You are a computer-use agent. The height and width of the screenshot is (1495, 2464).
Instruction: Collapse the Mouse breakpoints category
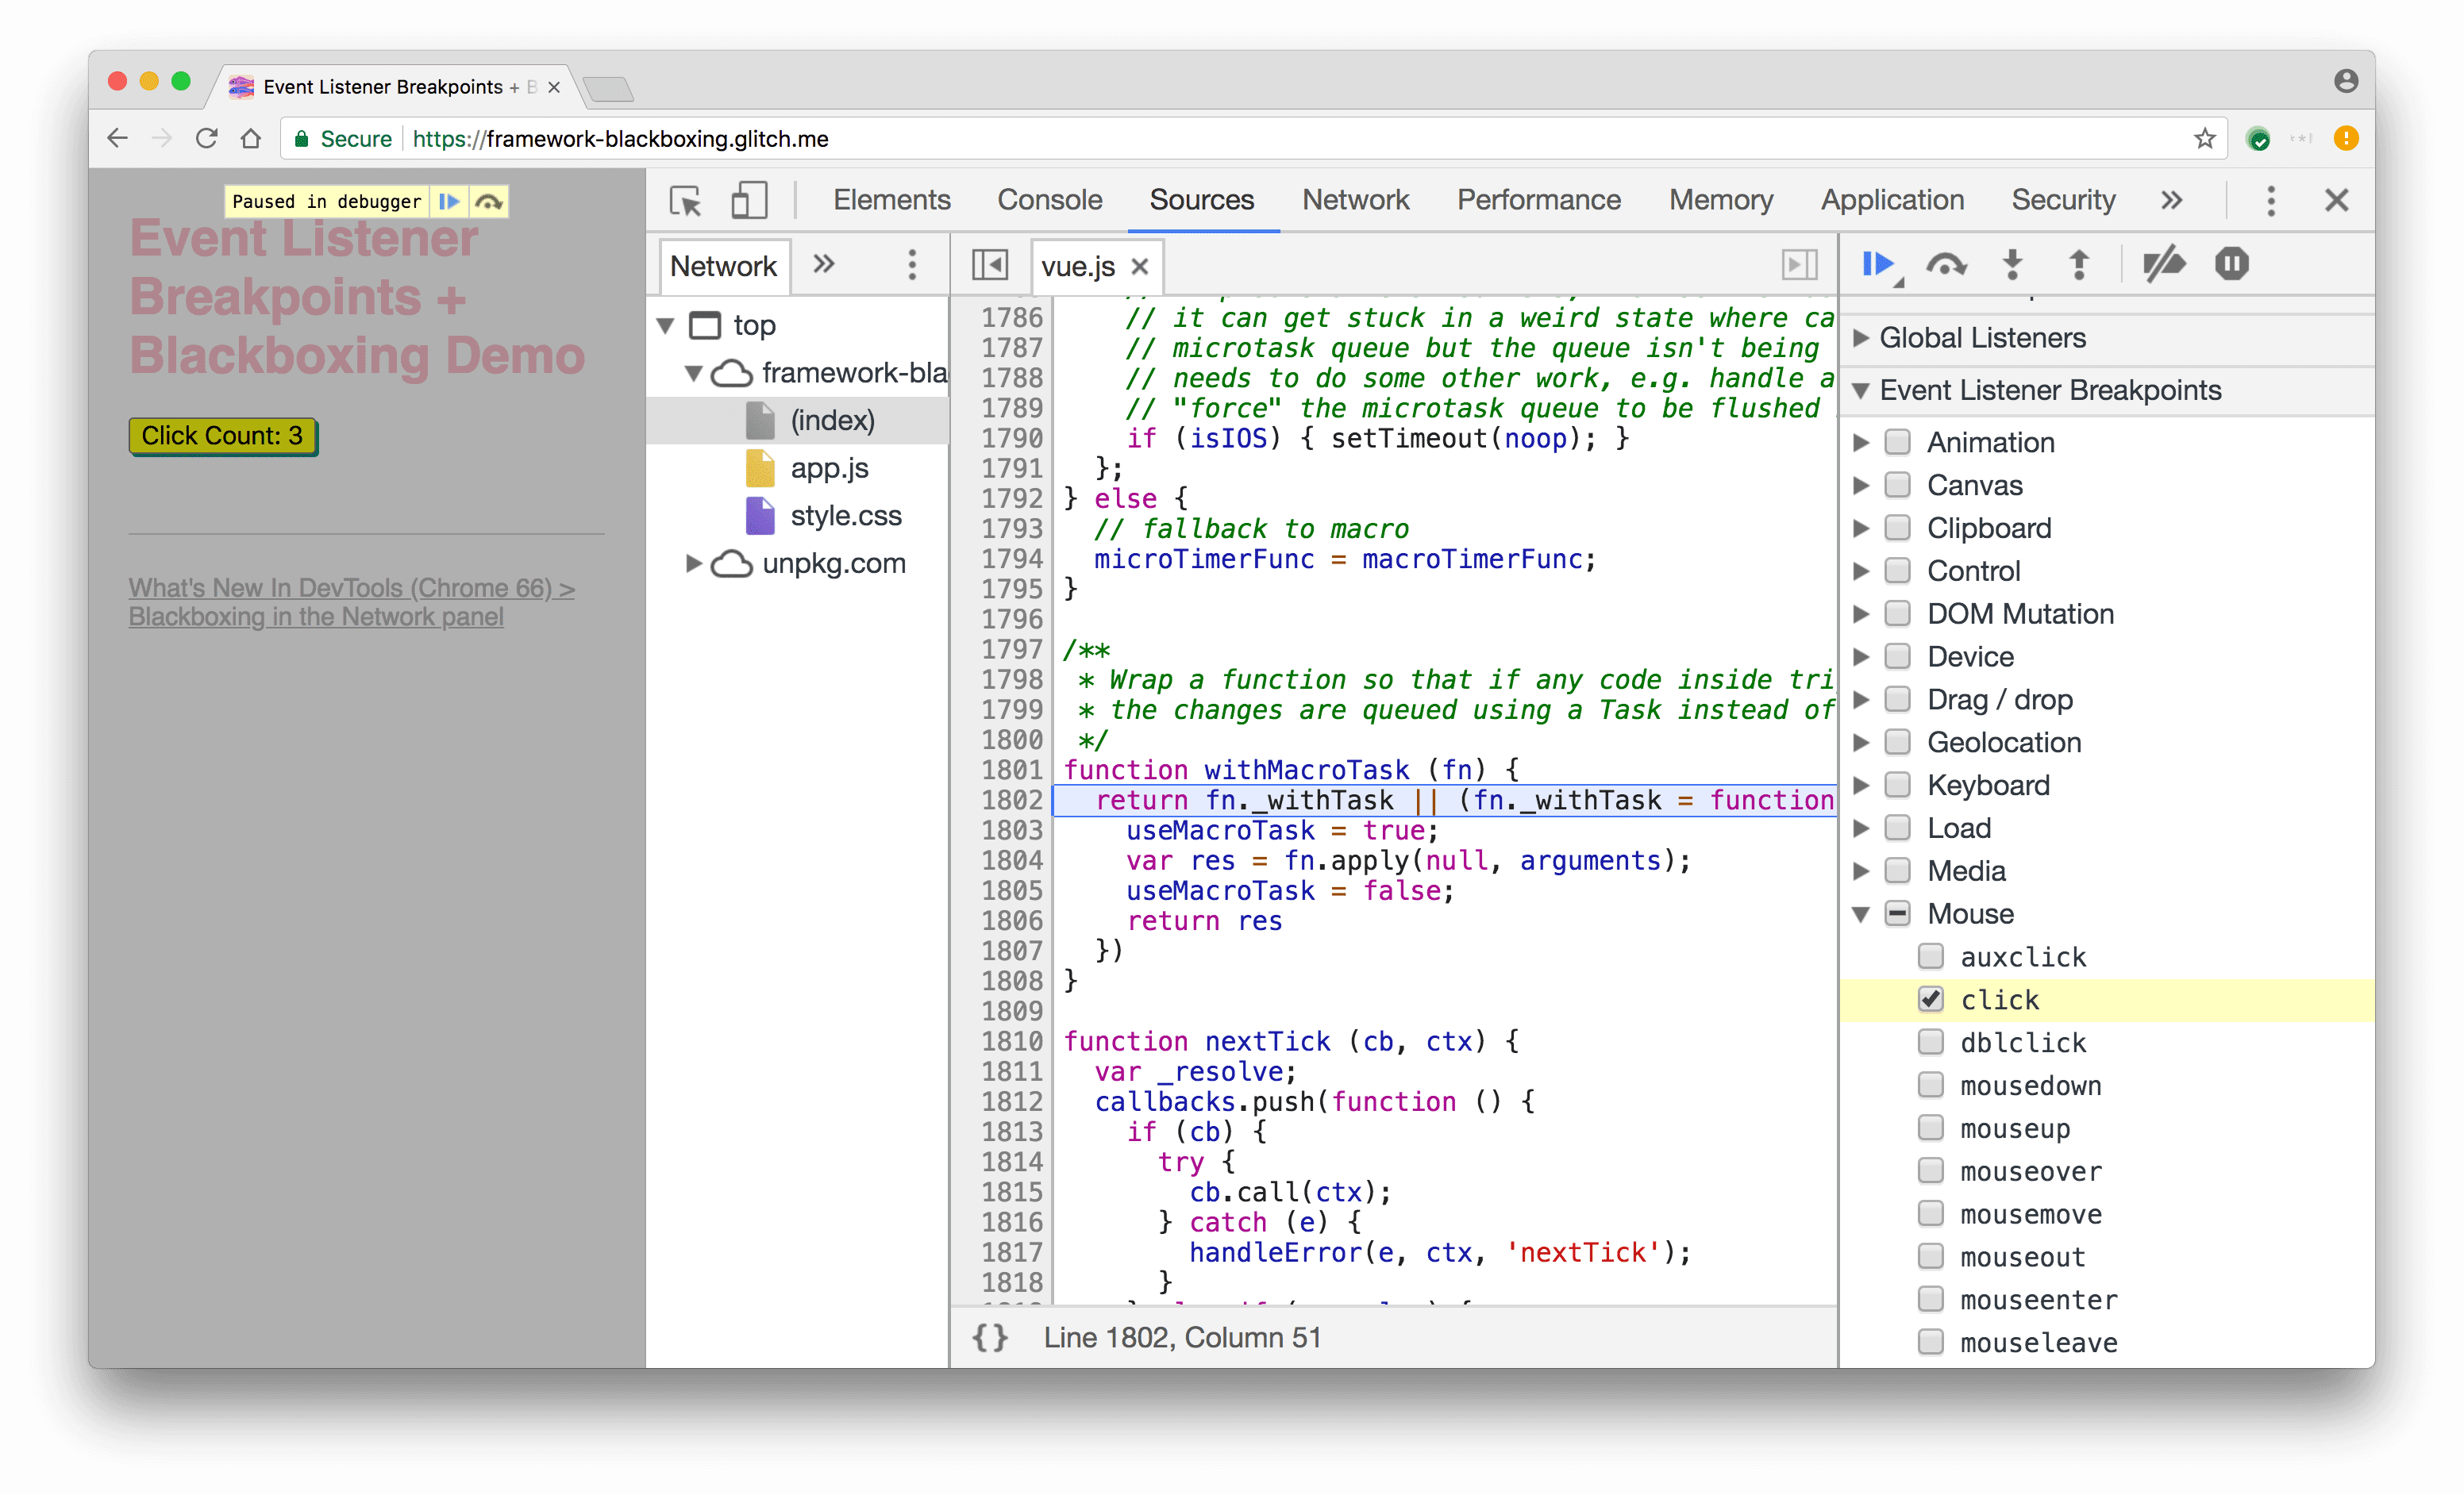click(1871, 913)
